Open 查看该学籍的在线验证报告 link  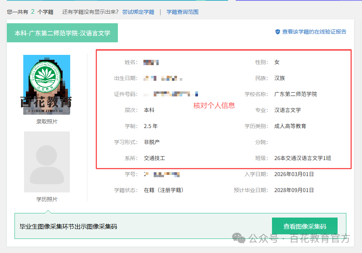[x=314, y=32]
